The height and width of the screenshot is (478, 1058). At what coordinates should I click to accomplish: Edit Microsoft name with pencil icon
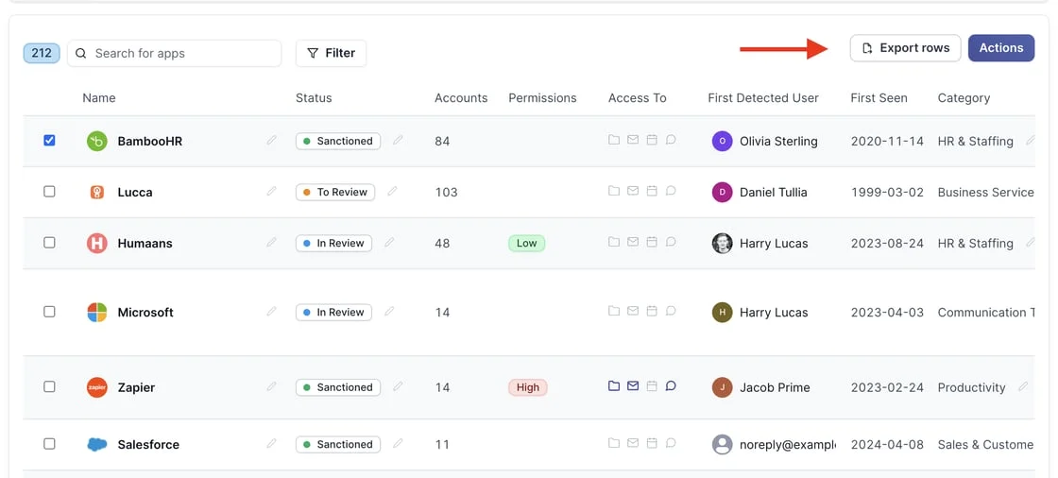(271, 311)
